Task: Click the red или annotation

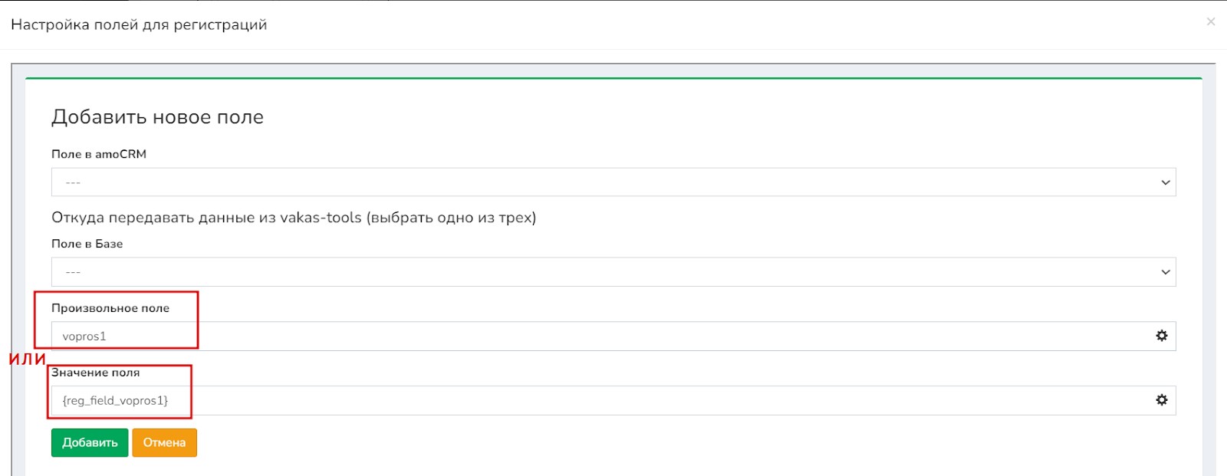Action: 27,359
